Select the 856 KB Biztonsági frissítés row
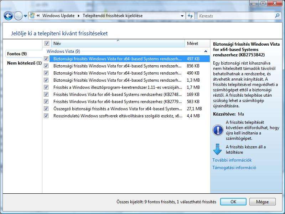285x214 pixels. 130,66
